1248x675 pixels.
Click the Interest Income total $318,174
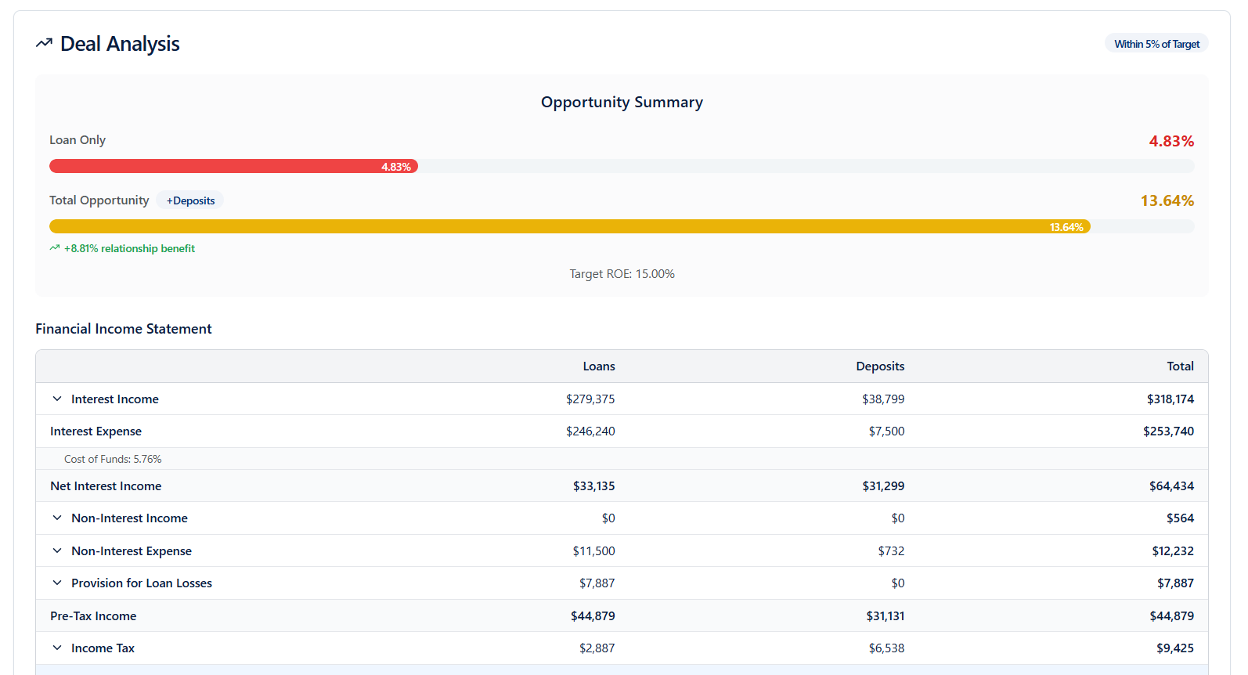[x=1170, y=399]
